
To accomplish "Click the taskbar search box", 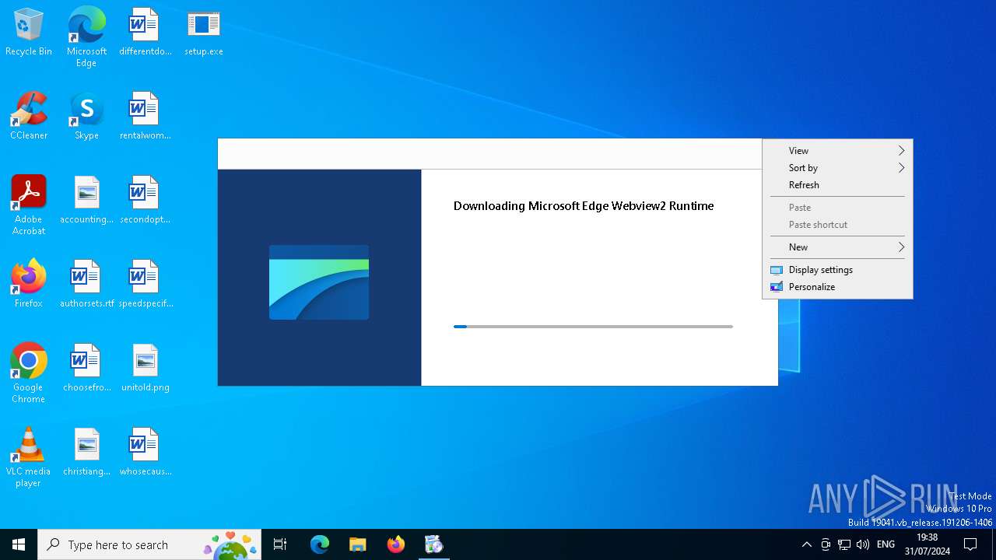I will coord(149,544).
